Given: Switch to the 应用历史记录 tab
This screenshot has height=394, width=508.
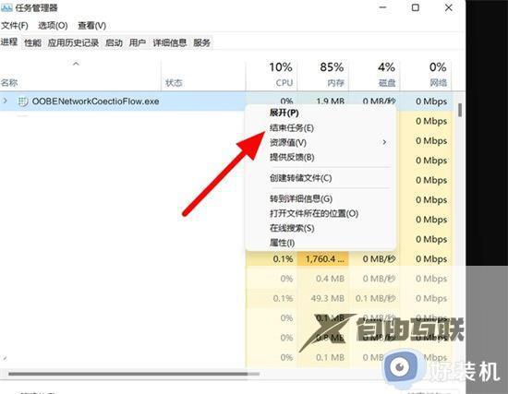Looking at the screenshot, I should point(73,42).
